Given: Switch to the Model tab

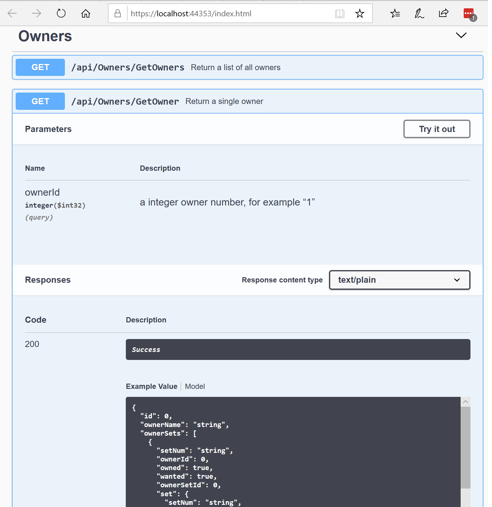Looking at the screenshot, I should click(x=195, y=386).
